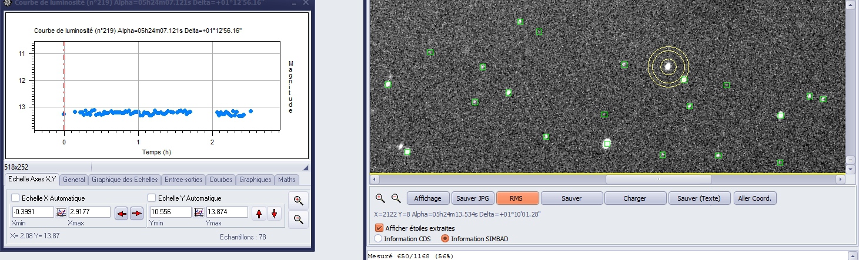Click the image scrollbar right arrow
This screenshot has height=260, width=859.
(841, 179)
